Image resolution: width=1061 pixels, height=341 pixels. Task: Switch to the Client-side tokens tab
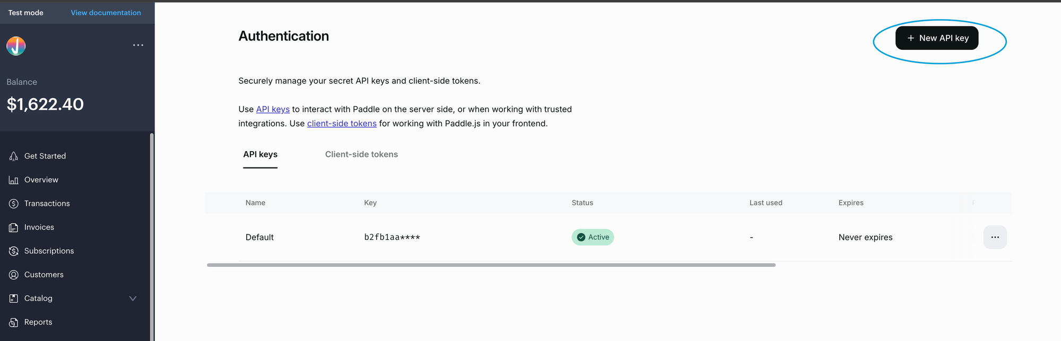(361, 154)
